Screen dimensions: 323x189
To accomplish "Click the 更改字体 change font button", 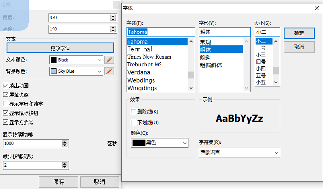I will click(60, 48).
